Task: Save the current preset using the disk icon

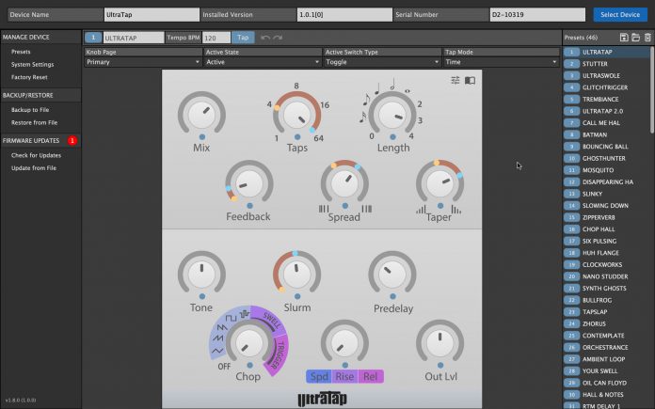Action: [624, 37]
